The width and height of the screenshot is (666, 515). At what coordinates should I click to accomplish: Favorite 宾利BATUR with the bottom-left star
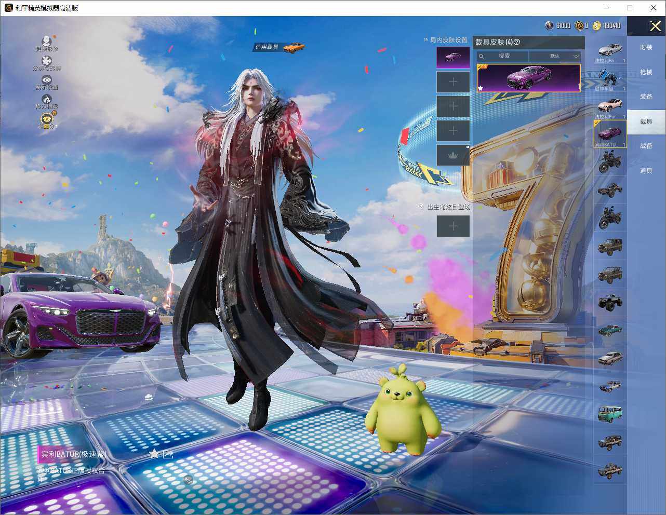click(x=154, y=454)
